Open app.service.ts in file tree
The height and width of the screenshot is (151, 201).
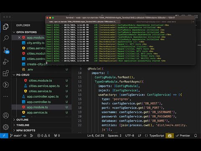[37, 112]
